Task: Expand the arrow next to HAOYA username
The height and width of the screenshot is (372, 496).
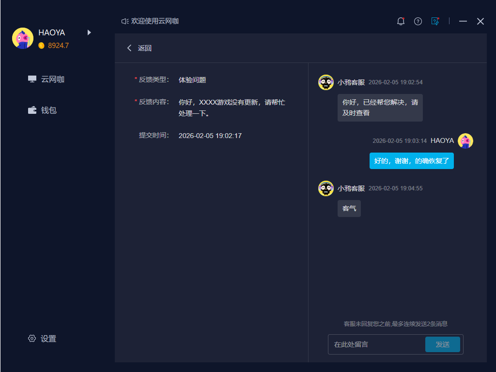Action: pos(89,32)
